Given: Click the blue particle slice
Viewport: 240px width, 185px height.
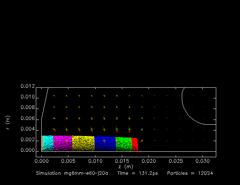Looking at the screenshot, I should (105, 144).
